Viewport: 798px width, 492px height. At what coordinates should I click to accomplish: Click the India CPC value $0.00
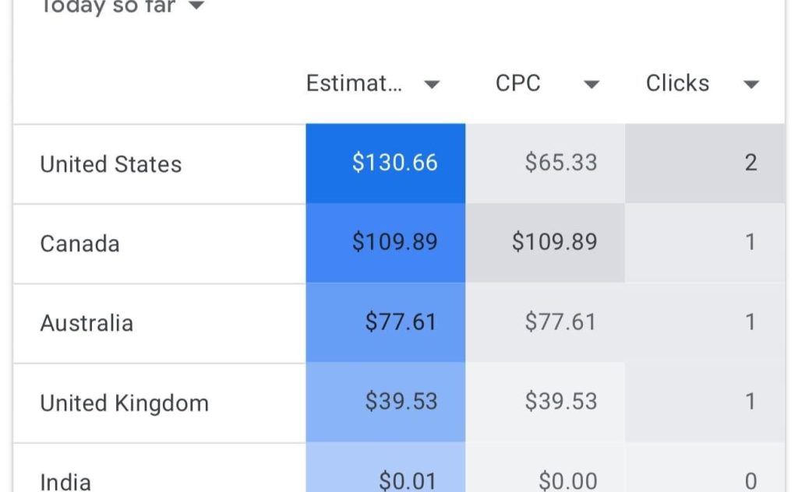568,480
